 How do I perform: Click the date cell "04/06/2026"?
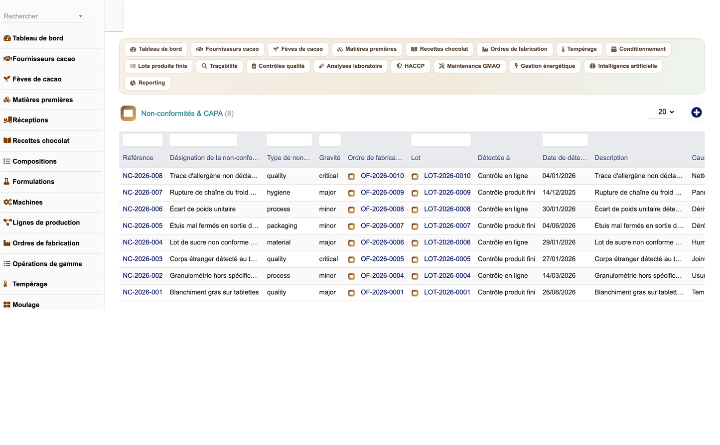pos(559,225)
